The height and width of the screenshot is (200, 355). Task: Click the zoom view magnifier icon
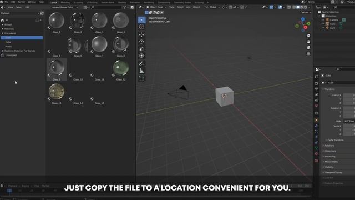[308, 36]
